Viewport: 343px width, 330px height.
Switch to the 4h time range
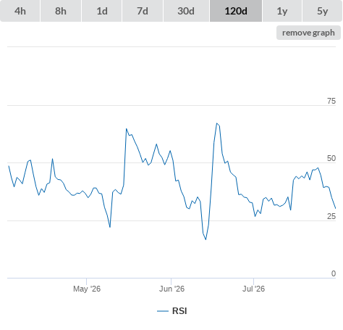click(x=20, y=11)
